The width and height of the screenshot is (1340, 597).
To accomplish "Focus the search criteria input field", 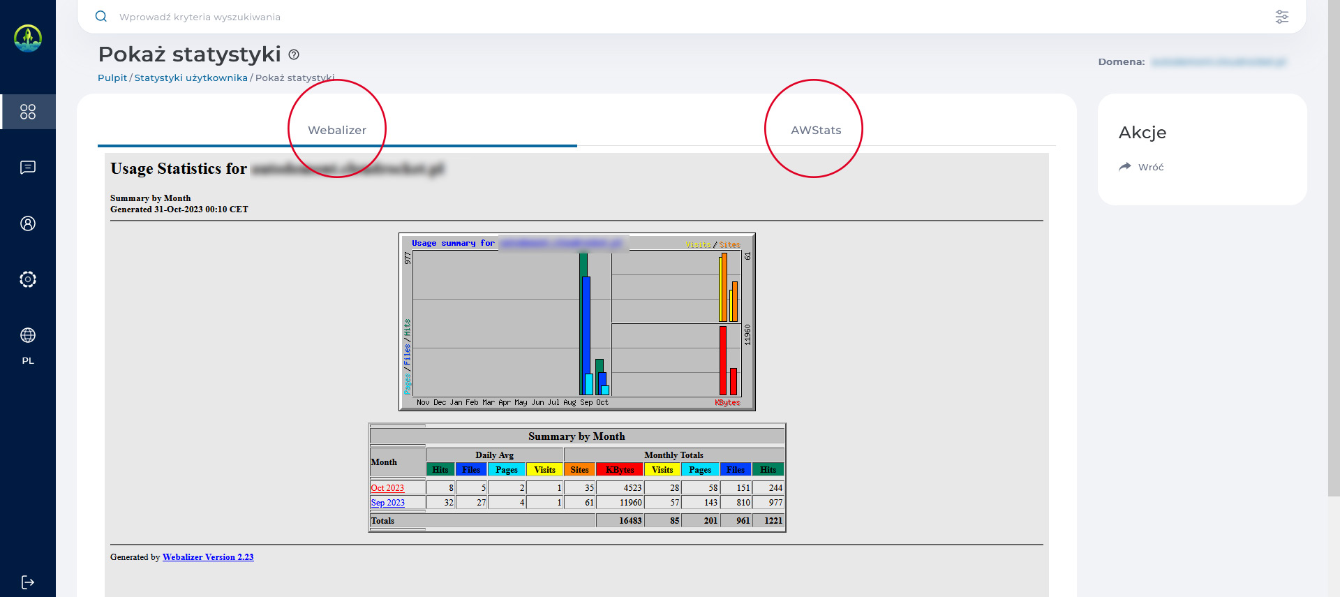I will pyautogui.click(x=628, y=17).
